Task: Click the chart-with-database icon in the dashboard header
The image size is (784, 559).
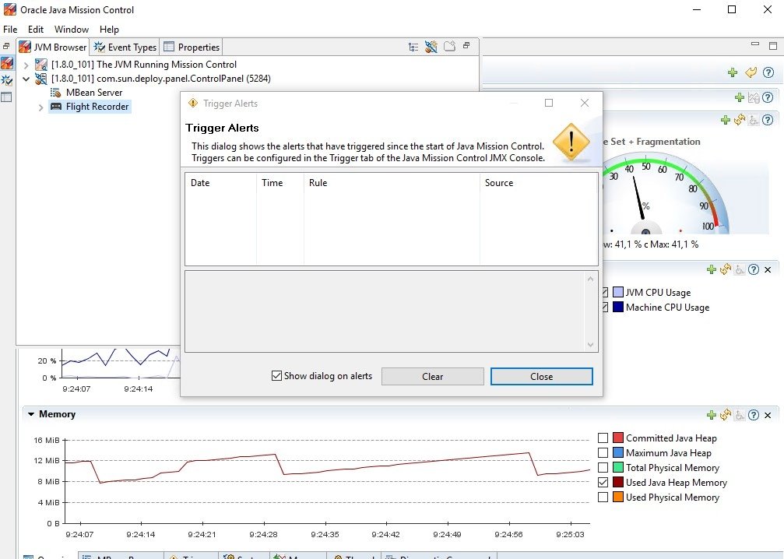Action: point(754,97)
